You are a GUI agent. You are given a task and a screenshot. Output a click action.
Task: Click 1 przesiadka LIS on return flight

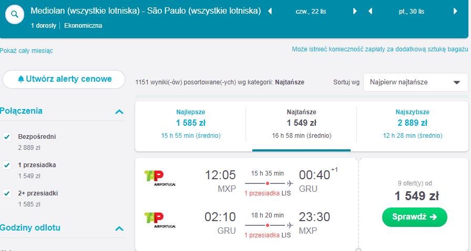(x=268, y=235)
